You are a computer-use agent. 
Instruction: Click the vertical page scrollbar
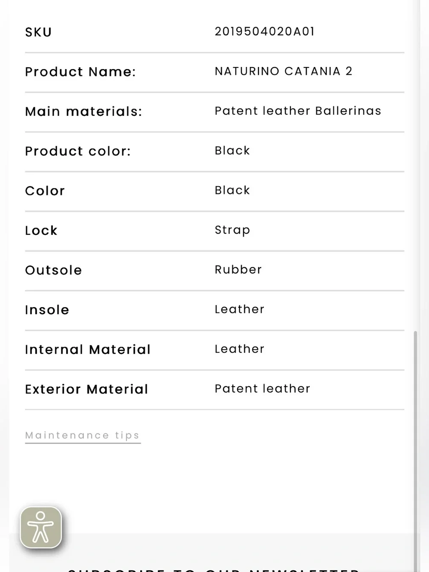(415, 451)
